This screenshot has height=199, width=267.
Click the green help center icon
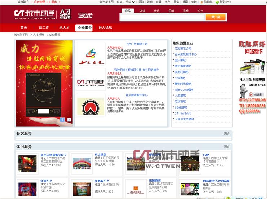(217, 2)
